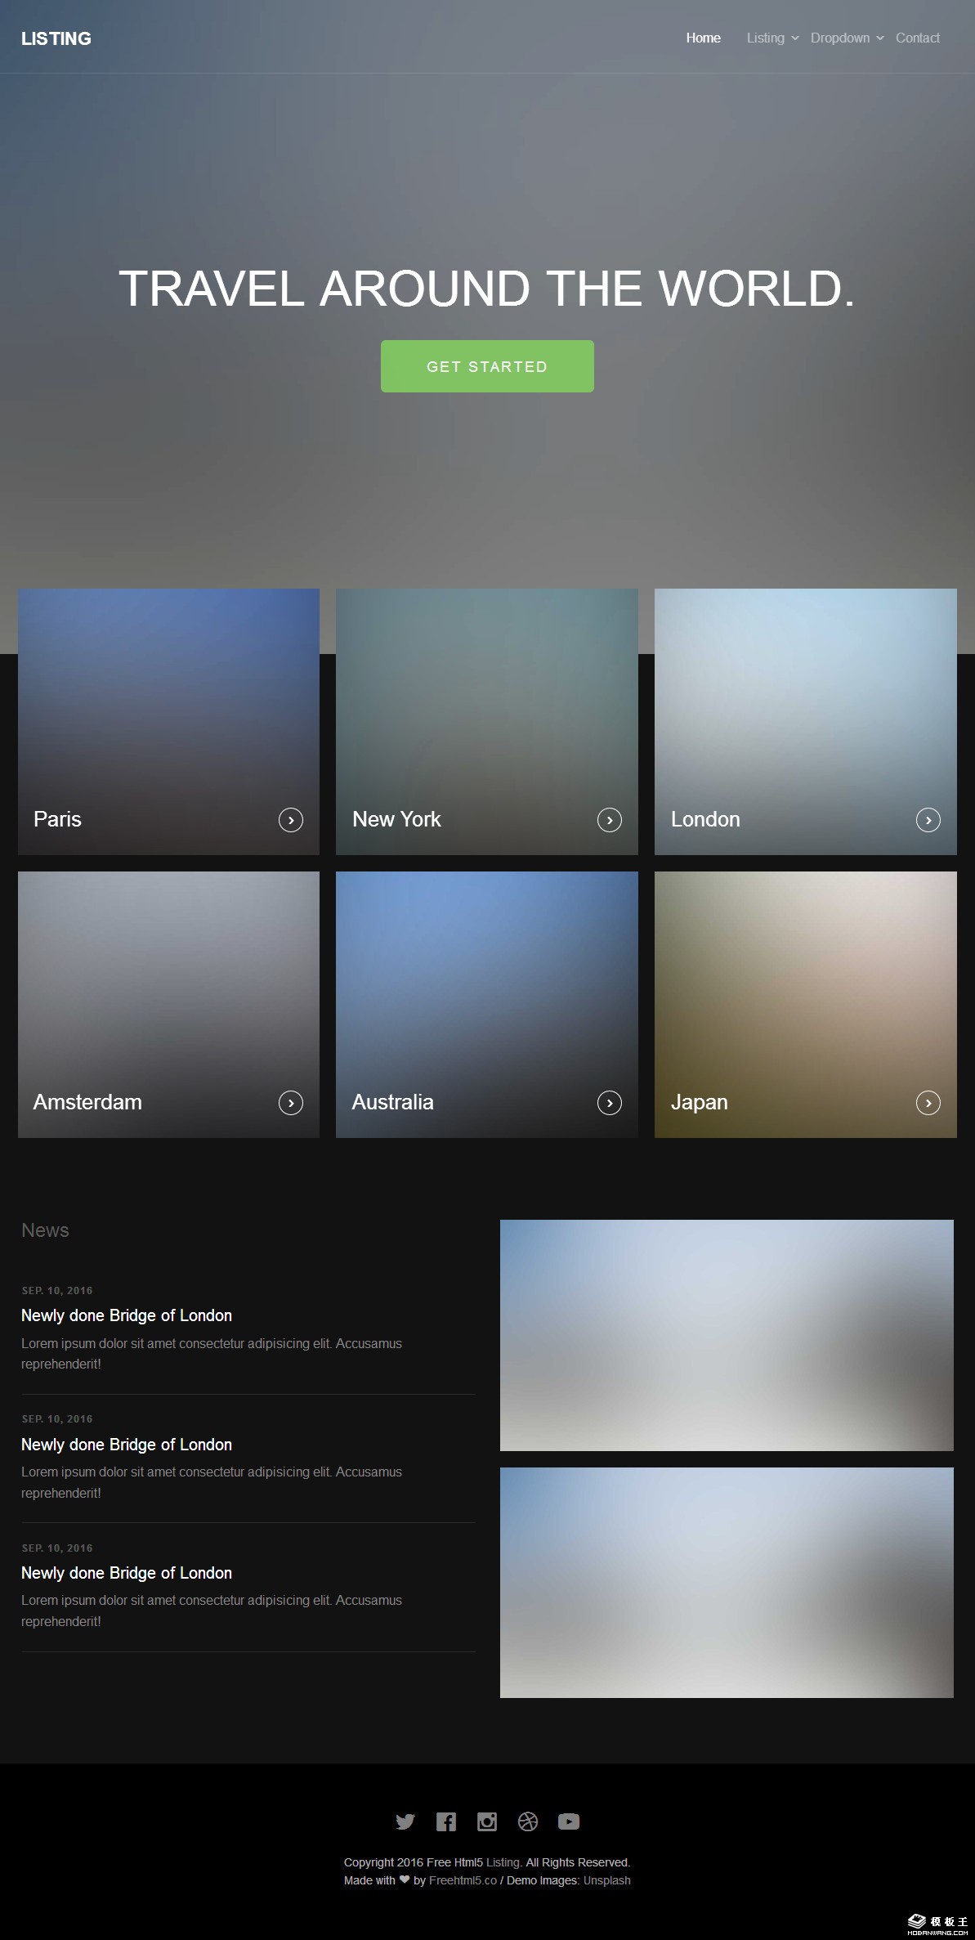The width and height of the screenshot is (975, 1940).
Task: Click the arrow icon on Paris card
Action: (x=291, y=819)
